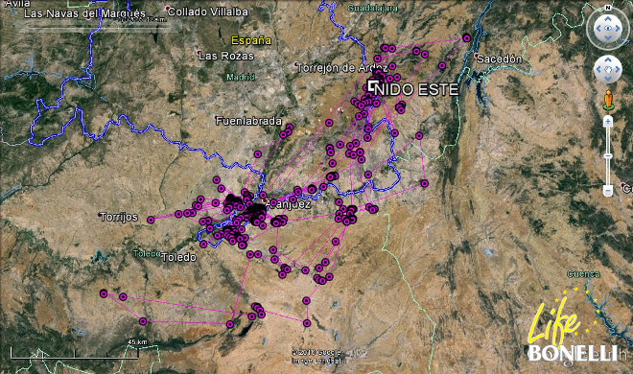Click the North indicator on compass ring

pyautogui.click(x=608, y=8)
